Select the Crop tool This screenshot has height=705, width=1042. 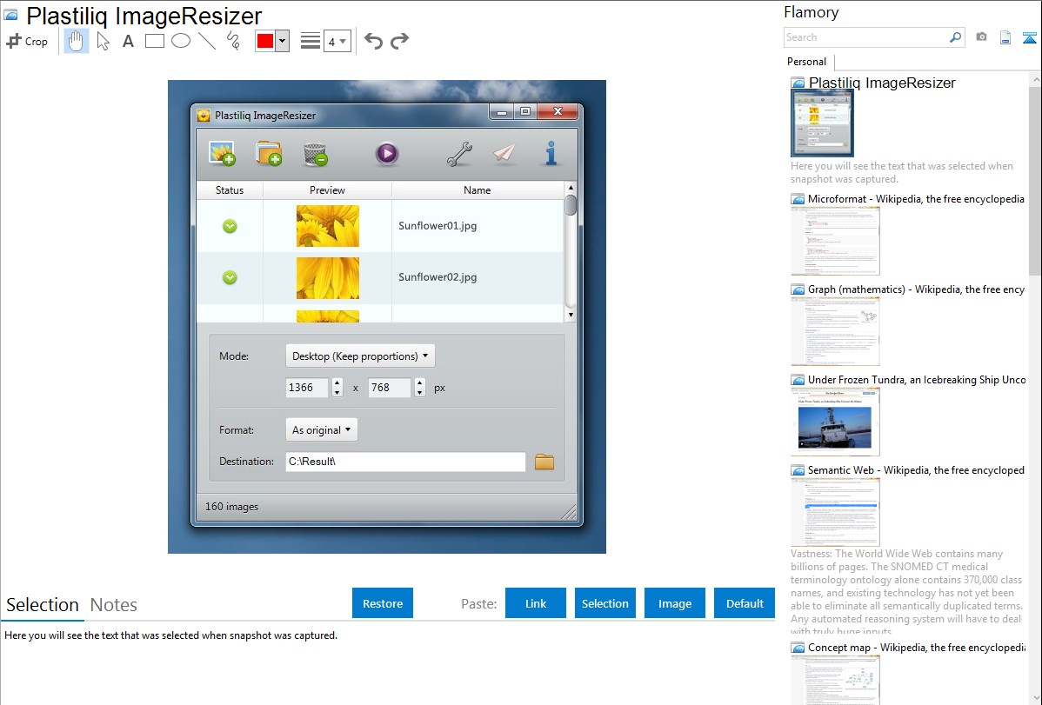(x=27, y=41)
